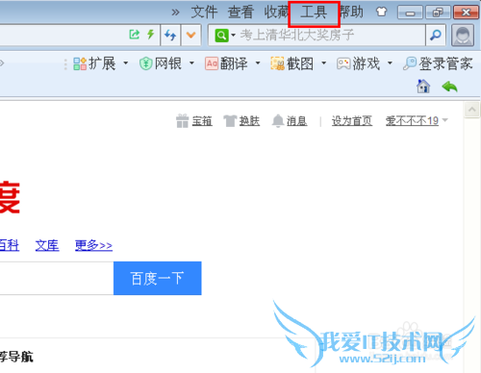Expand the 网银 dropdown arrow
This screenshot has width=481, height=373.
click(x=191, y=63)
